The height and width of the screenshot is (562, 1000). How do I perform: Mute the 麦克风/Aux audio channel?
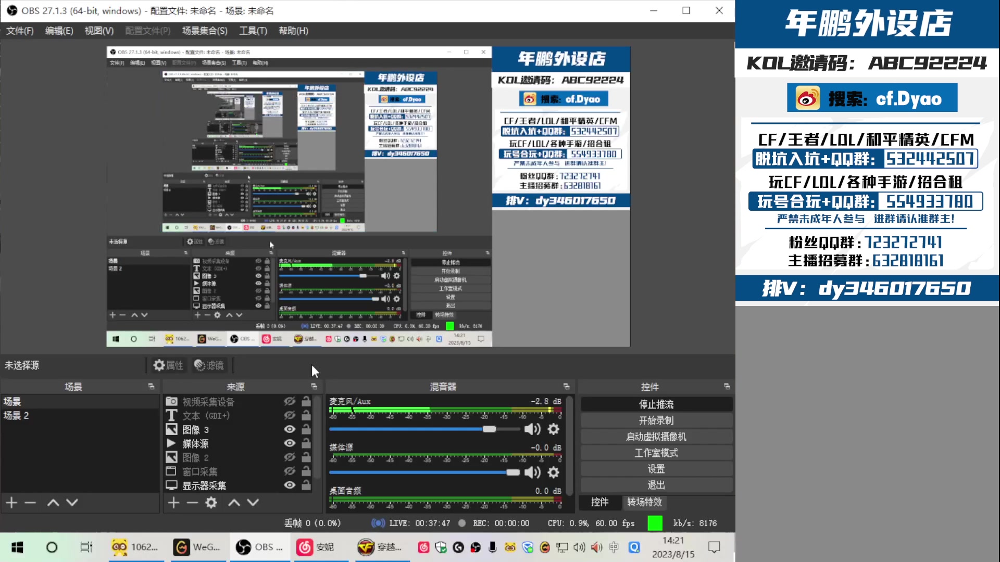tap(532, 429)
